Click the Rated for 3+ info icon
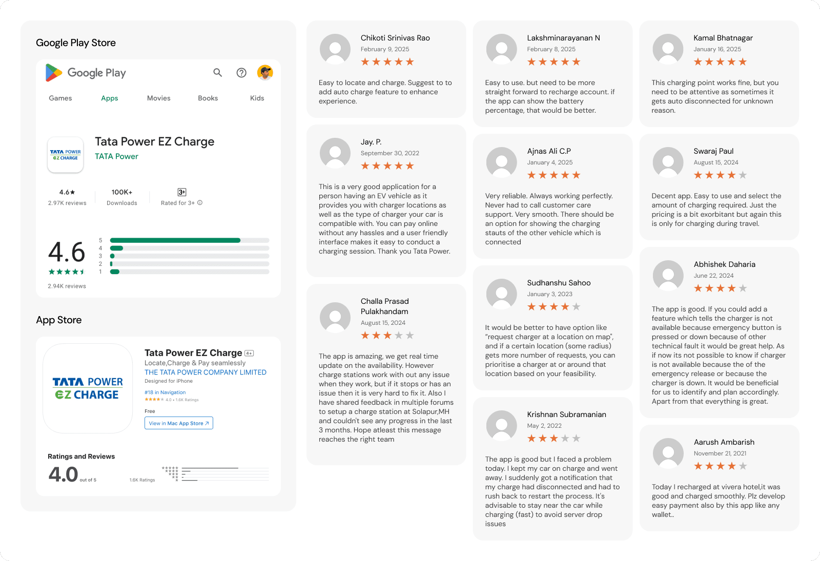 tap(200, 203)
